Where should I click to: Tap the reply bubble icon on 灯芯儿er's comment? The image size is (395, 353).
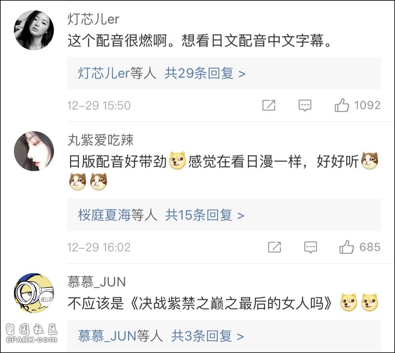[x=305, y=106]
